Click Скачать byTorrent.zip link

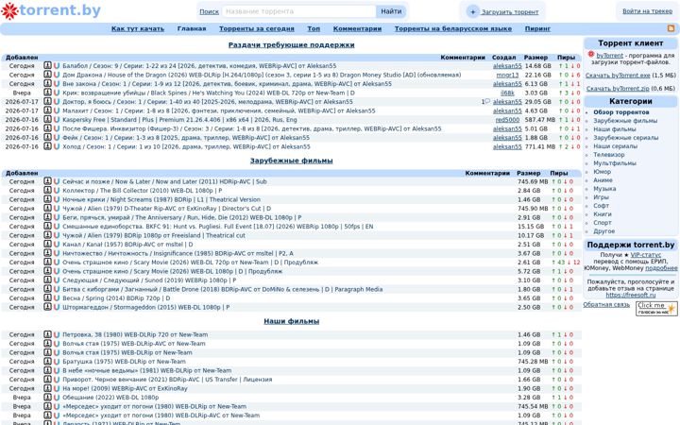coord(618,89)
